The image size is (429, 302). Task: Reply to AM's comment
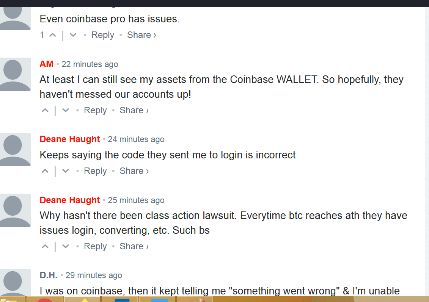tap(95, 110)
